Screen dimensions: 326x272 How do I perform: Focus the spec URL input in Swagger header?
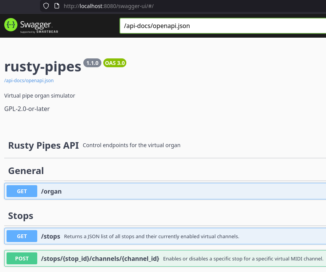coord(223,26)
